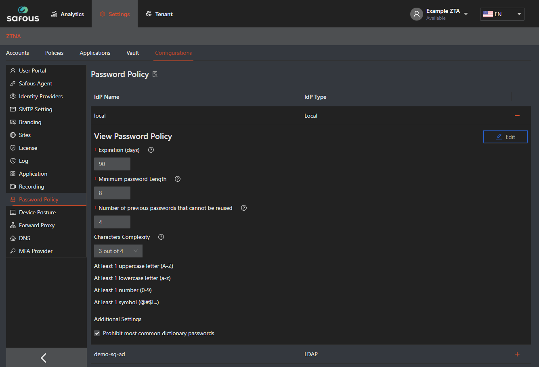Click the US flag language icon
This screenshot has width=539, height=367.
(488, 14)
